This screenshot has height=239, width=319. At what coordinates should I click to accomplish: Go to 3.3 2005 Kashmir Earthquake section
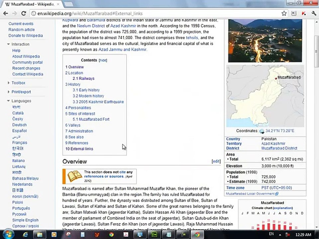coord(98,102)
